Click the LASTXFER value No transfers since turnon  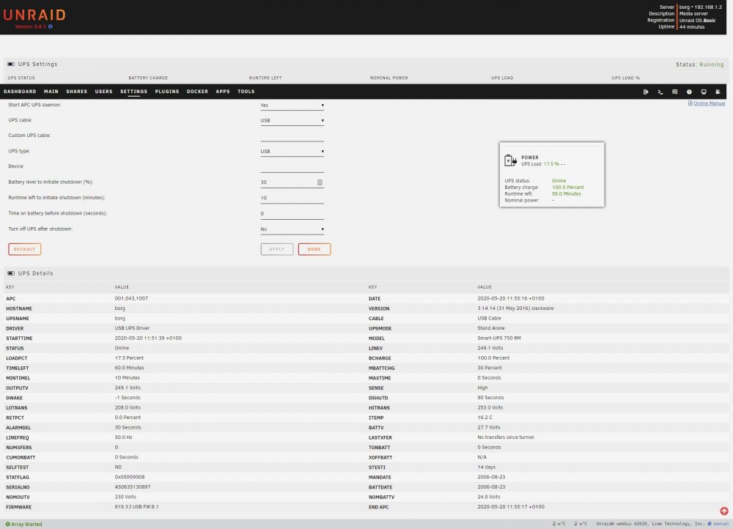coord(505,437)
